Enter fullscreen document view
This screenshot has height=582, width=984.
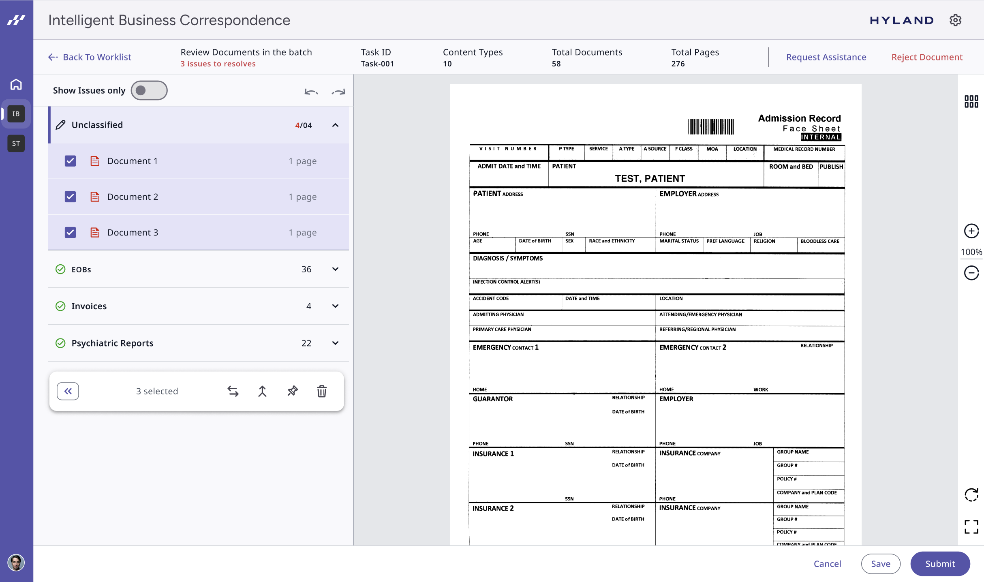[971, 526]
